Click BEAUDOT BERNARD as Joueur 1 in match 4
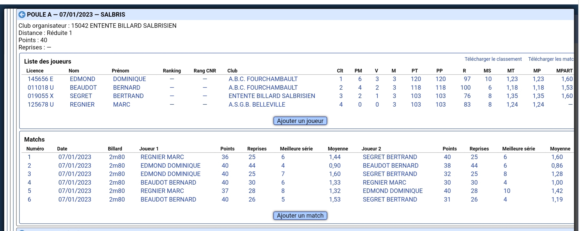Screen dimensions: 582x231 coord(168,183)
